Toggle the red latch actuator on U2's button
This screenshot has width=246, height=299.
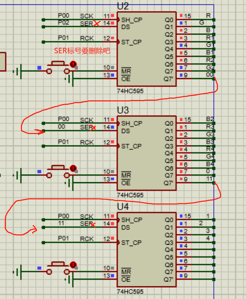point(73,64)
